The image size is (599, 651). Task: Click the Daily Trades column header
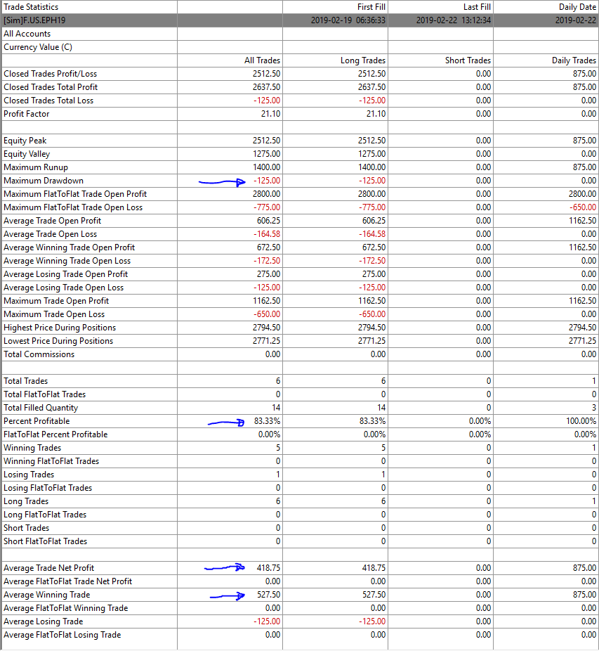pyautogui.click(x=574, y=60)
